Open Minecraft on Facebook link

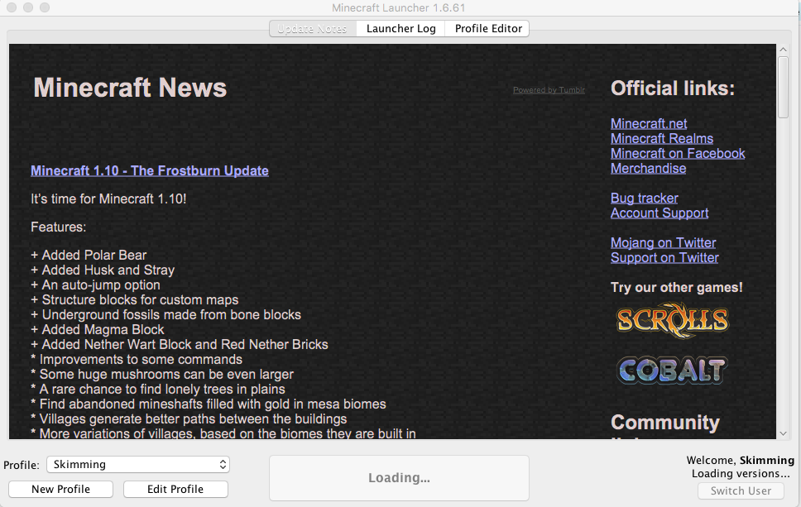[x=678, y=153]
